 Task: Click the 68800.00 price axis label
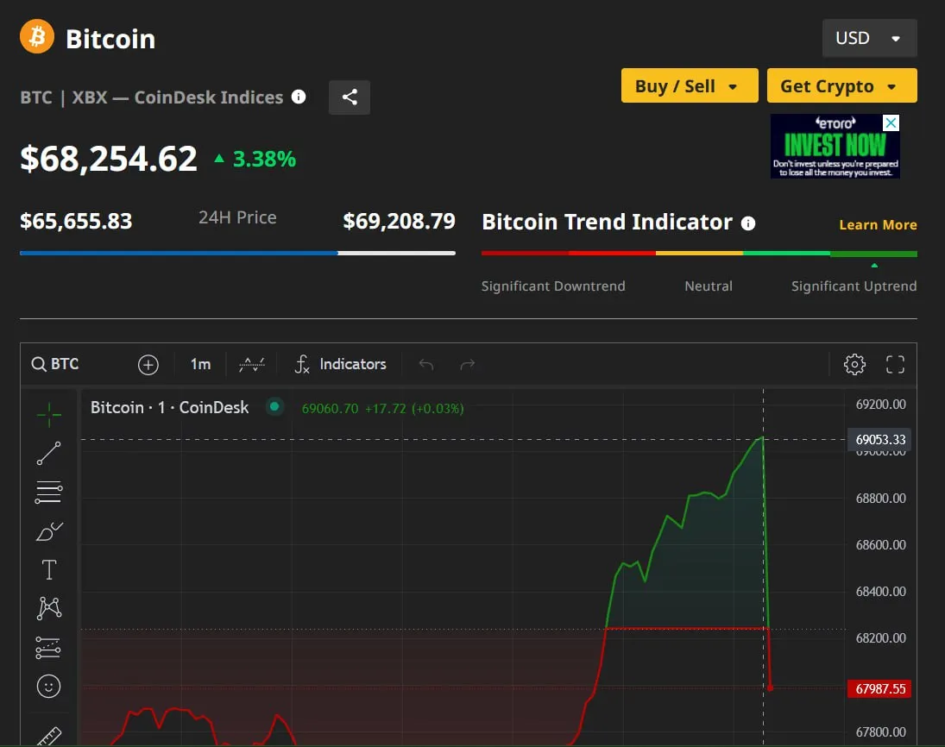click(x=880, y=499)
